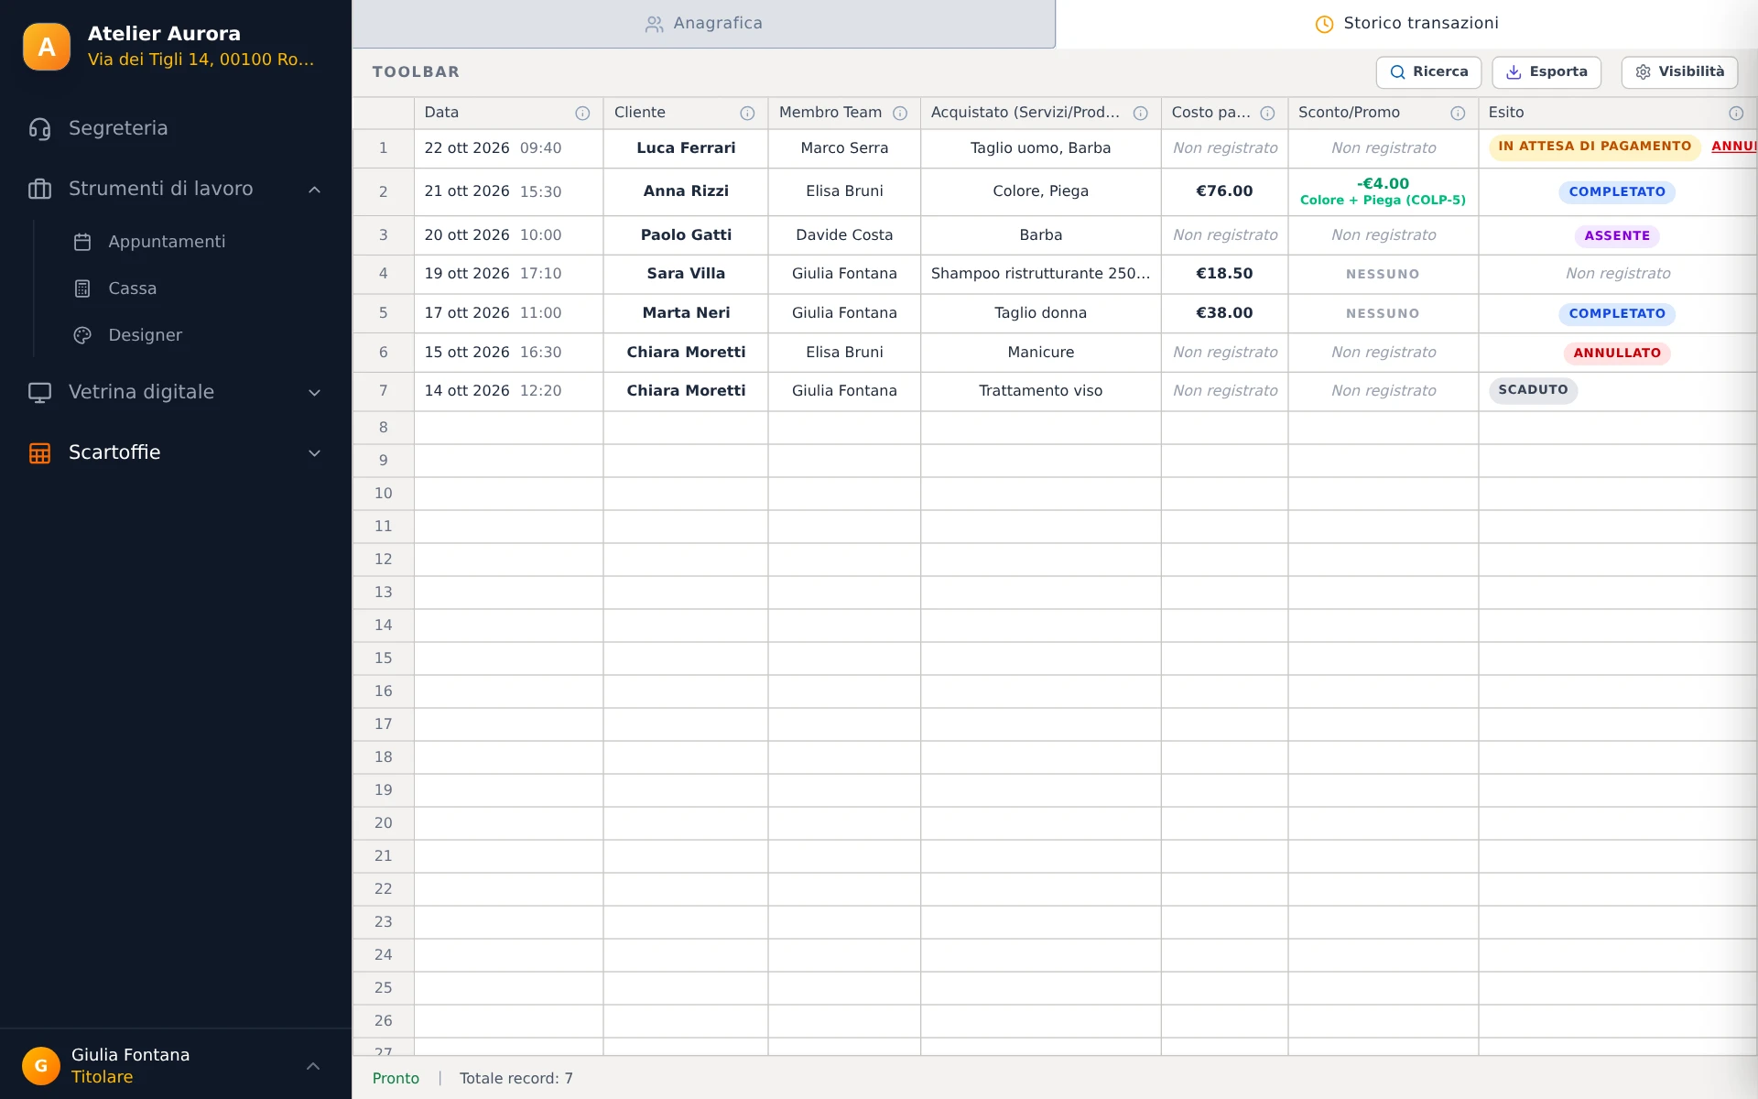Select row number 1 header

[383, 148]
